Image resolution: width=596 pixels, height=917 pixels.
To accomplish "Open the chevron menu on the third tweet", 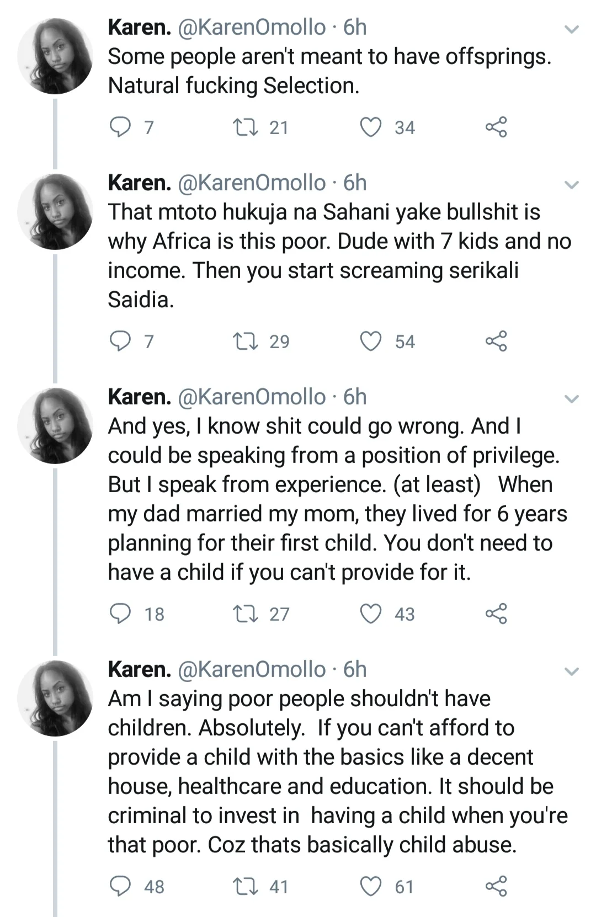I will (572, 399).
